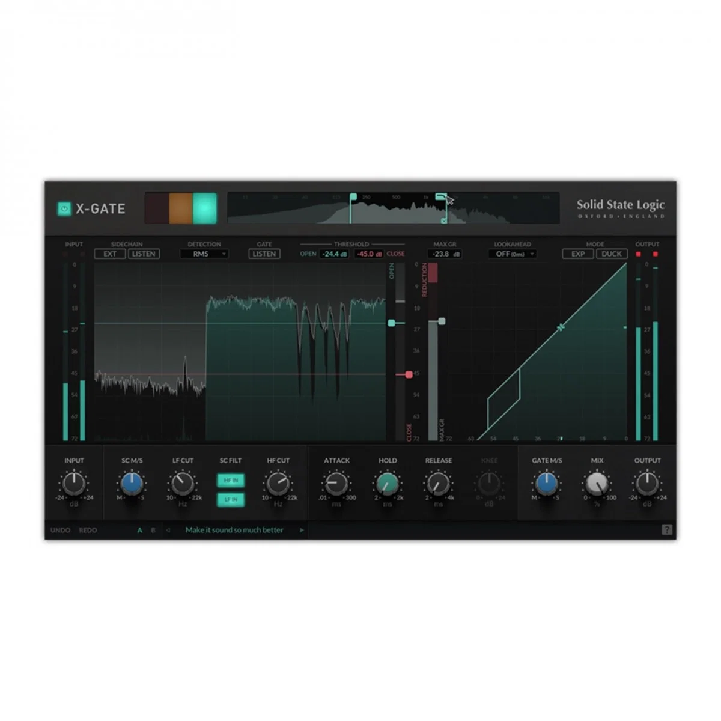Edit the close threshold -45.0 dB value
This screenshot has width=721, height=721.
click(x=370, y=254)
